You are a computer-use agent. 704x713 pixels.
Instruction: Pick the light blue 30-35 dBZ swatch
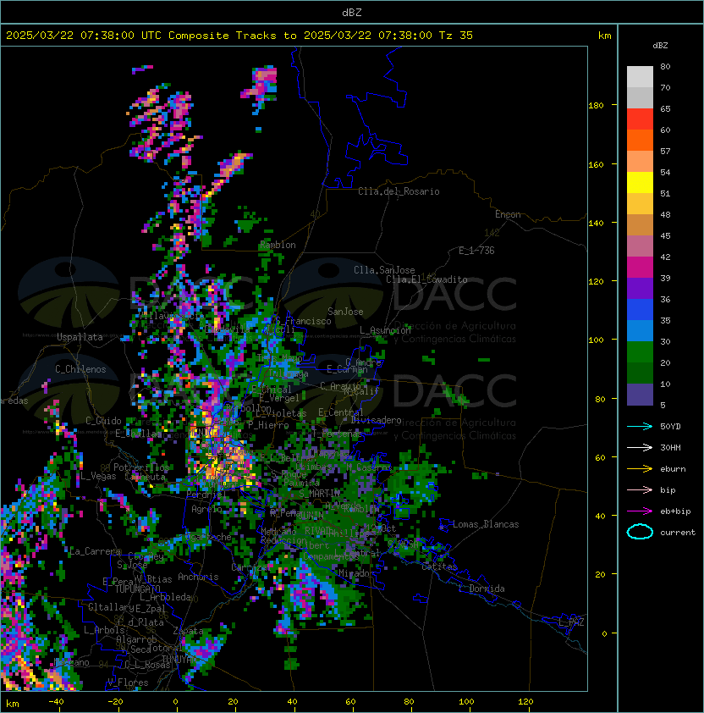640,331
